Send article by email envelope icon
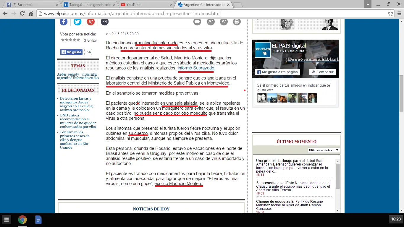Viewport: 404px width, 227px height. (104, 22)
